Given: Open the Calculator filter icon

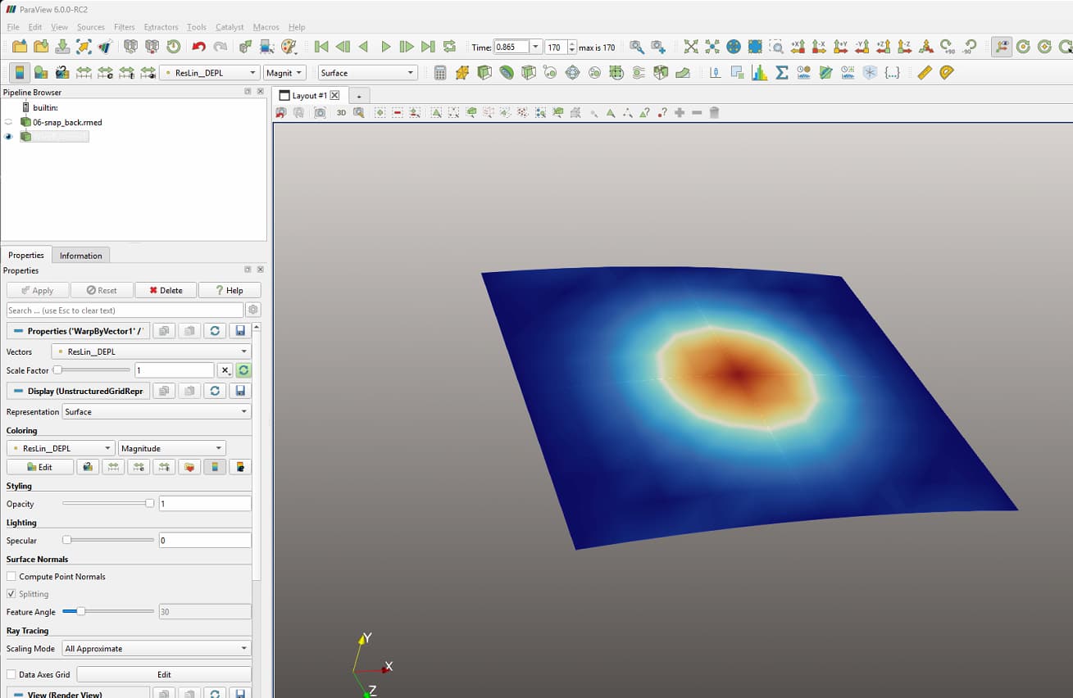Looking at the screenshot, I should tap(440, 73).
